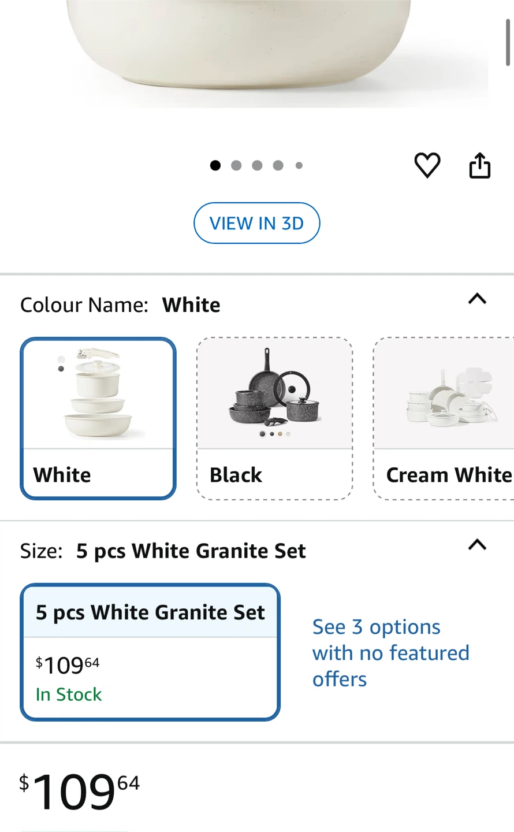Viewport: 514px width, 832px height.
Task: Collapse the Size section chevron
Action: pyautogui.click(x=477, y=545)
